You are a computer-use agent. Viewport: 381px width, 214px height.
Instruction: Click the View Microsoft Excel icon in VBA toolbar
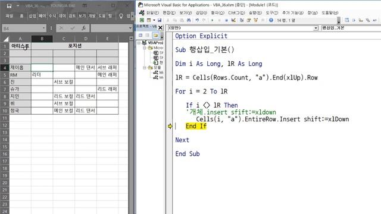pos(142,20)
